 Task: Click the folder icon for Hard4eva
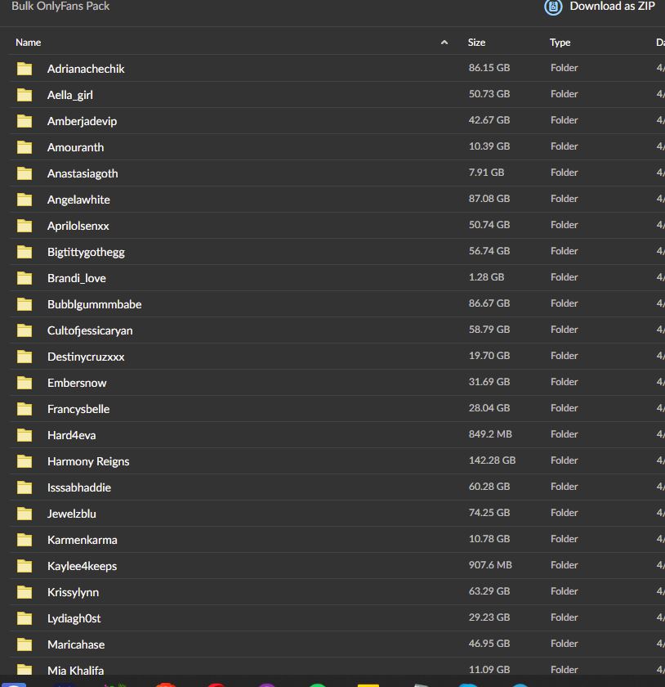pyautogui.click(x=25, y=435)
